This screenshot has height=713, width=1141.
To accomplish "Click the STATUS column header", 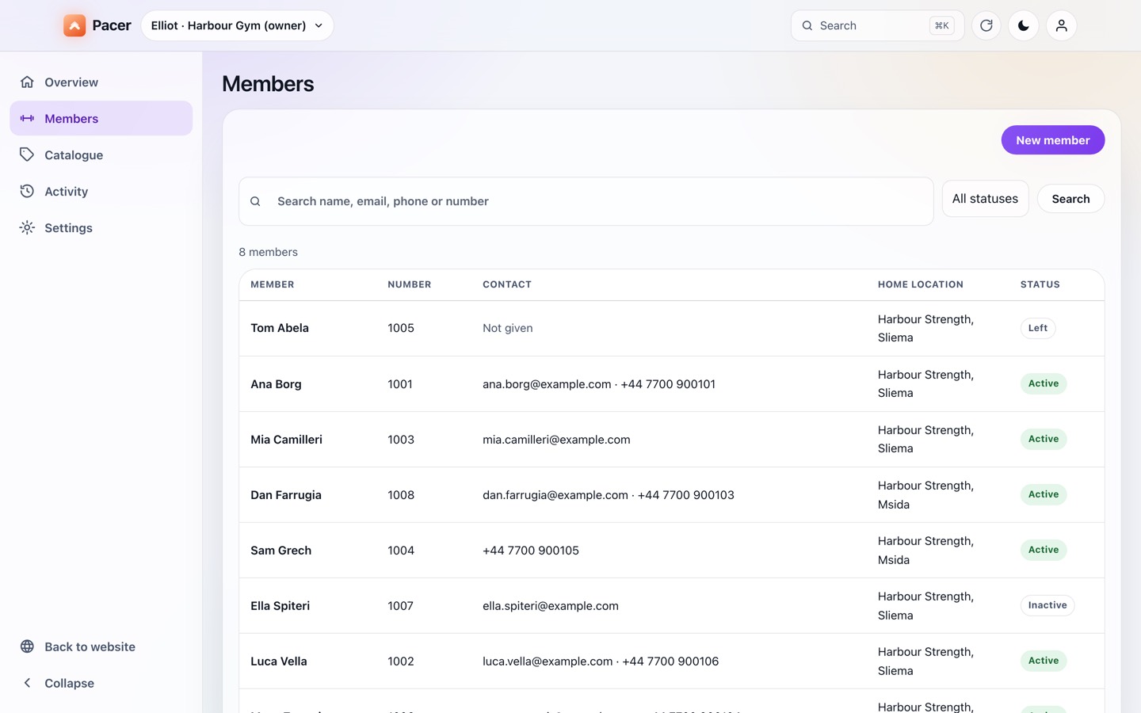I will pyautogui.click(x=1040, y=284).
